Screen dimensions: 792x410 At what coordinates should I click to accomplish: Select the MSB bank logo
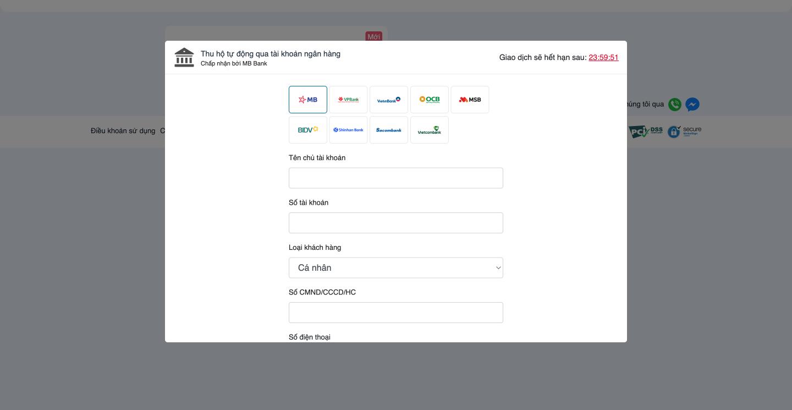click(470, 100)
